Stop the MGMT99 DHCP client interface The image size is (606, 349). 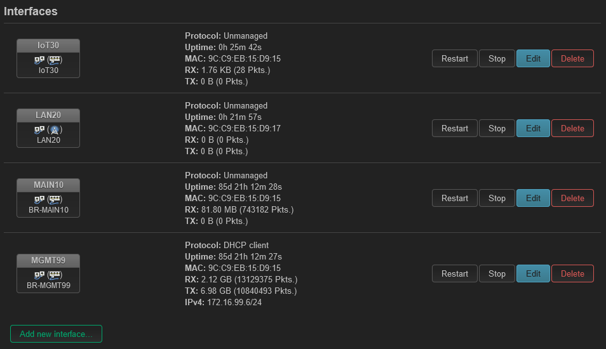(497, 273)
